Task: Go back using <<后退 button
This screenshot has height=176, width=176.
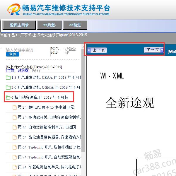Action: click(49, 25)
